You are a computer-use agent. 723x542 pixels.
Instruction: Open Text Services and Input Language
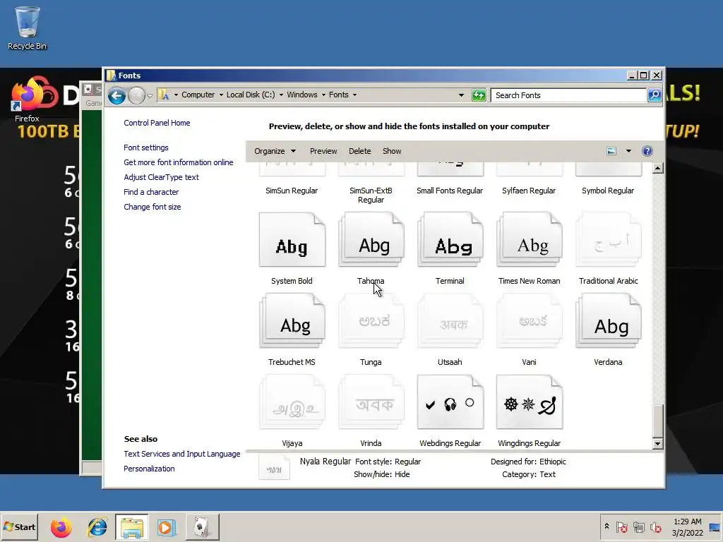pyautogui.click(x=181, y=454)
